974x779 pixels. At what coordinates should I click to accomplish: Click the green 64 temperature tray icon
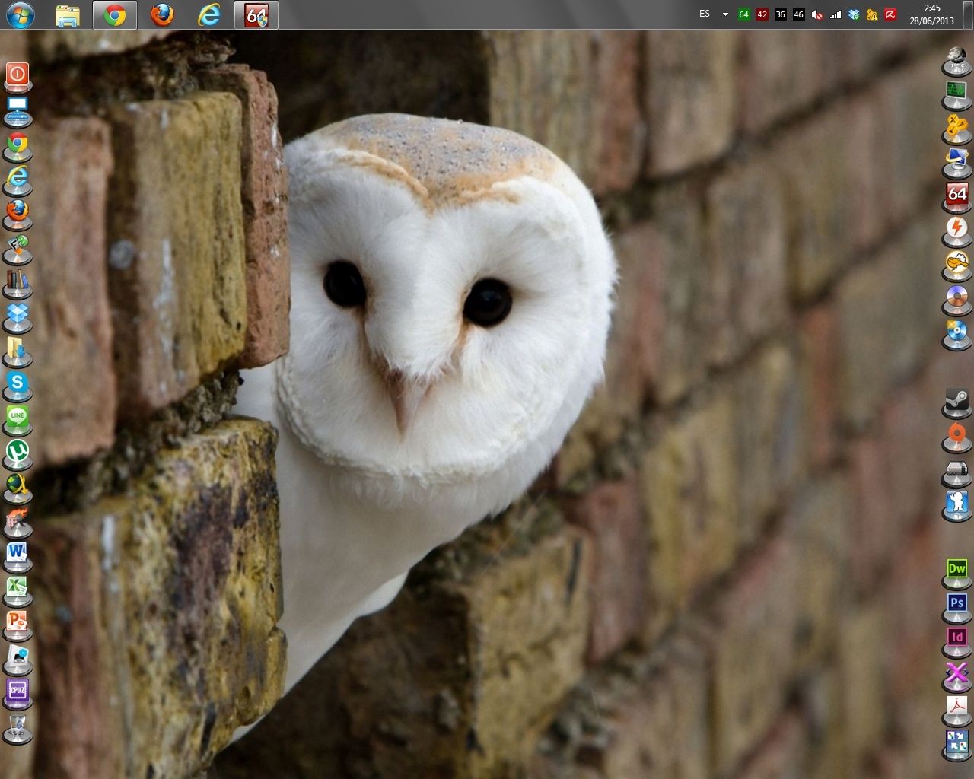[743, 14]
